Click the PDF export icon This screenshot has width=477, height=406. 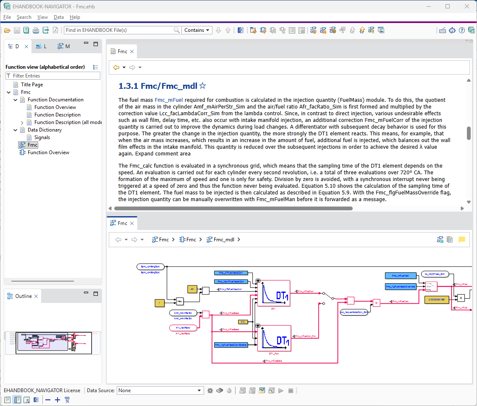(55, 30)
